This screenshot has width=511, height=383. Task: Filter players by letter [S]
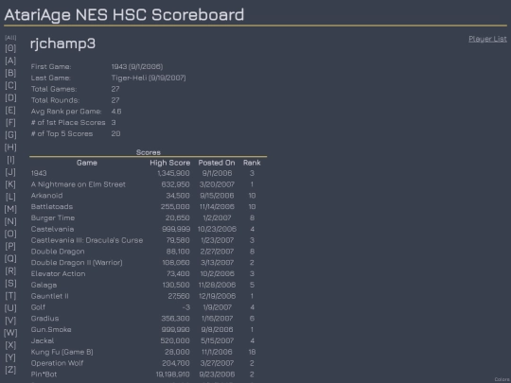(x=10, y=284)
